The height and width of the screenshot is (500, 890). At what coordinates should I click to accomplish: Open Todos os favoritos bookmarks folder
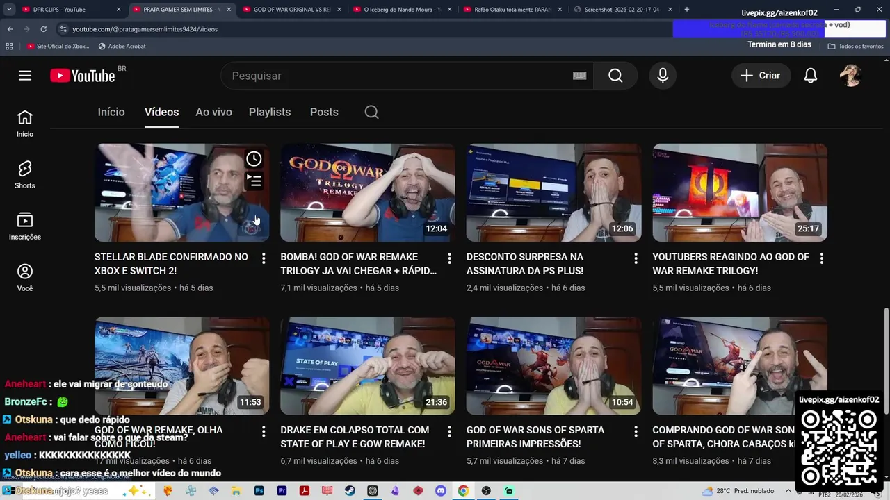(856, 46)
